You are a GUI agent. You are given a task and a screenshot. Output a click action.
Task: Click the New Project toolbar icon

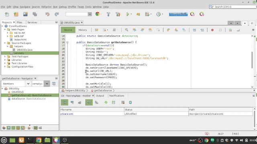(16, 14)
